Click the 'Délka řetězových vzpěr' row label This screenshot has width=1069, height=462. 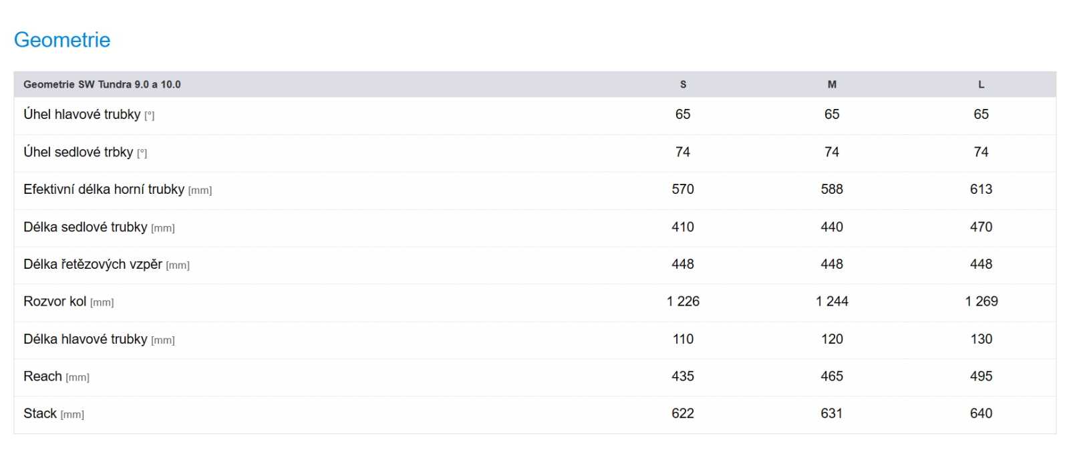click(x=93, y=264)
